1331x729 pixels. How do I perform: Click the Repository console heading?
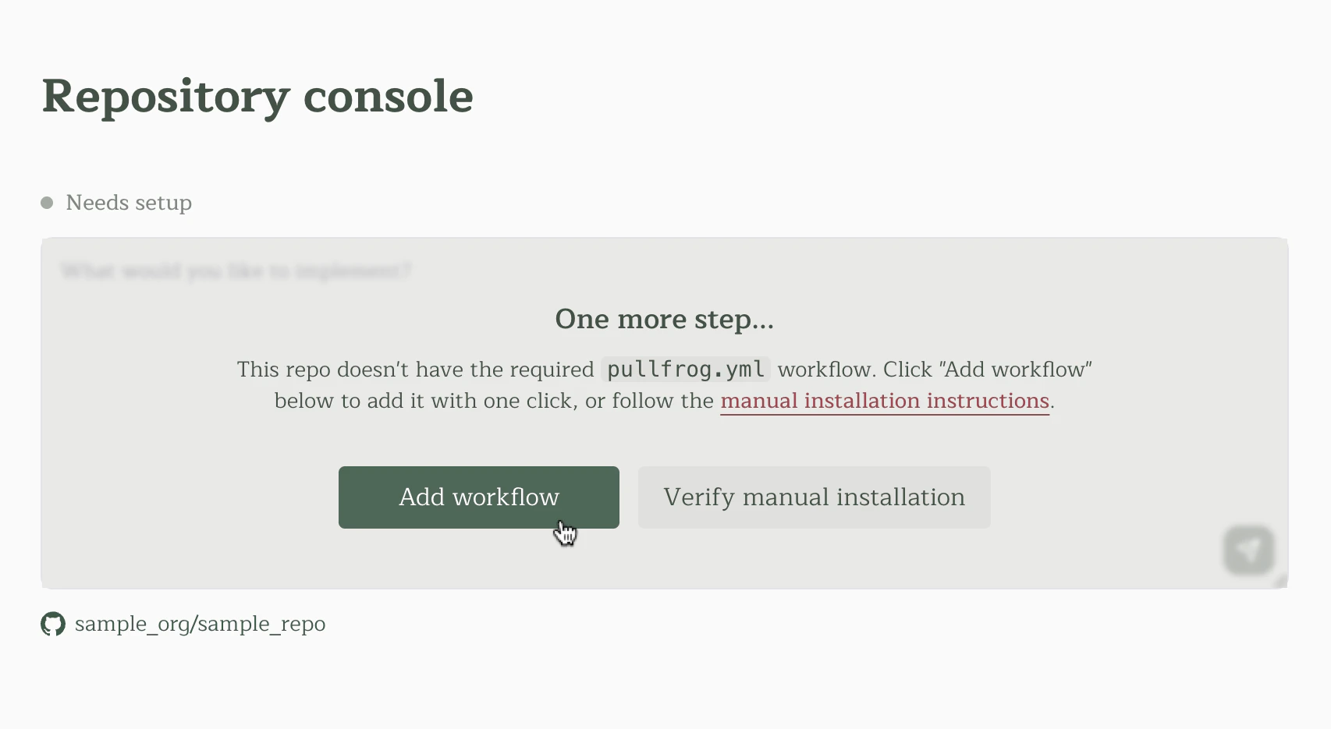pos(257,96)
